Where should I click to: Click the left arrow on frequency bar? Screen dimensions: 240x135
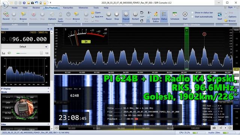(57, 127)
